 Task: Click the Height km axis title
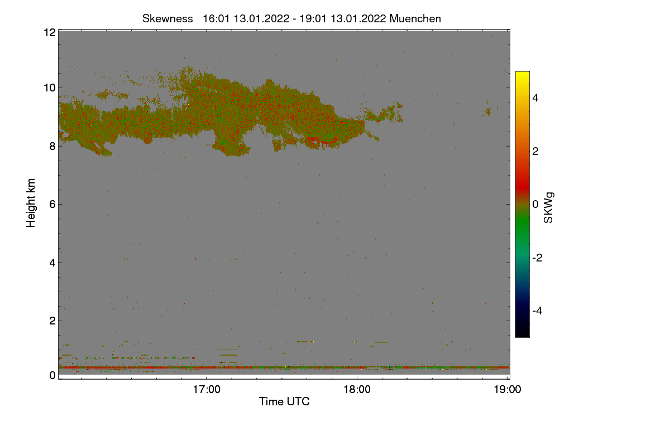(31, 203)
